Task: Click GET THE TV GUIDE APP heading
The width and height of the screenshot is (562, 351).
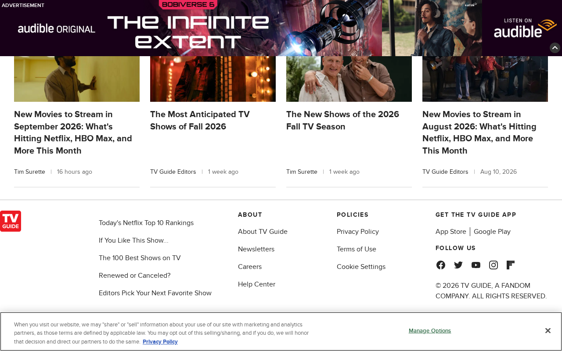Action: 476,215
